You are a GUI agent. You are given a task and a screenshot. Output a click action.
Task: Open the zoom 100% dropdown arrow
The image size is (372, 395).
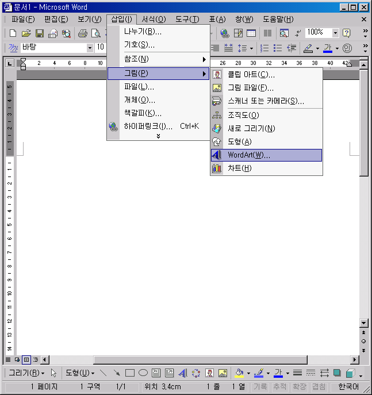pos(335,33)
